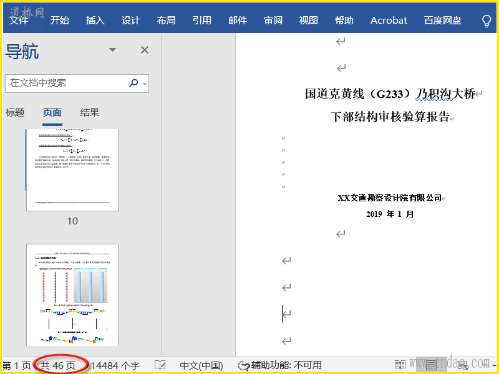499x374 pixels.
Task: Open the 导航 pane task options dropdown
Action: [x=112, y=50]
